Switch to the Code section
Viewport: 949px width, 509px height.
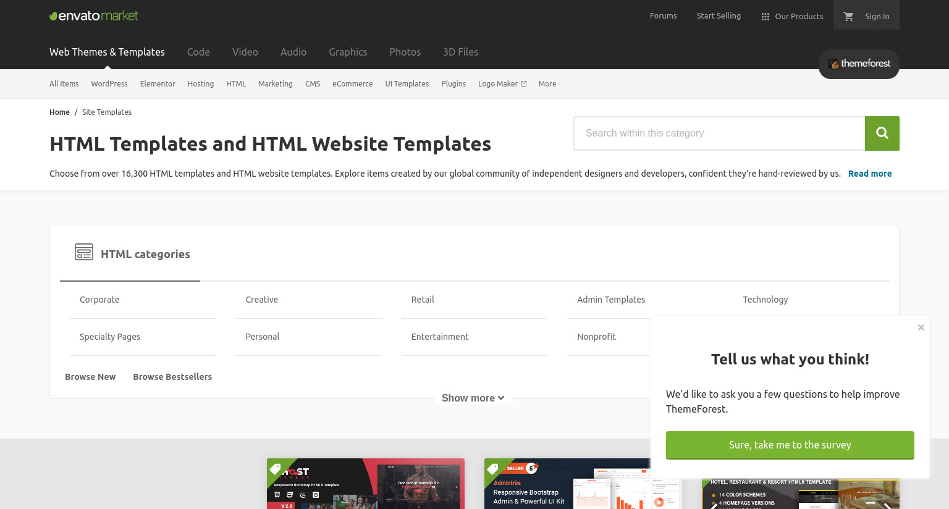point(198,52)
